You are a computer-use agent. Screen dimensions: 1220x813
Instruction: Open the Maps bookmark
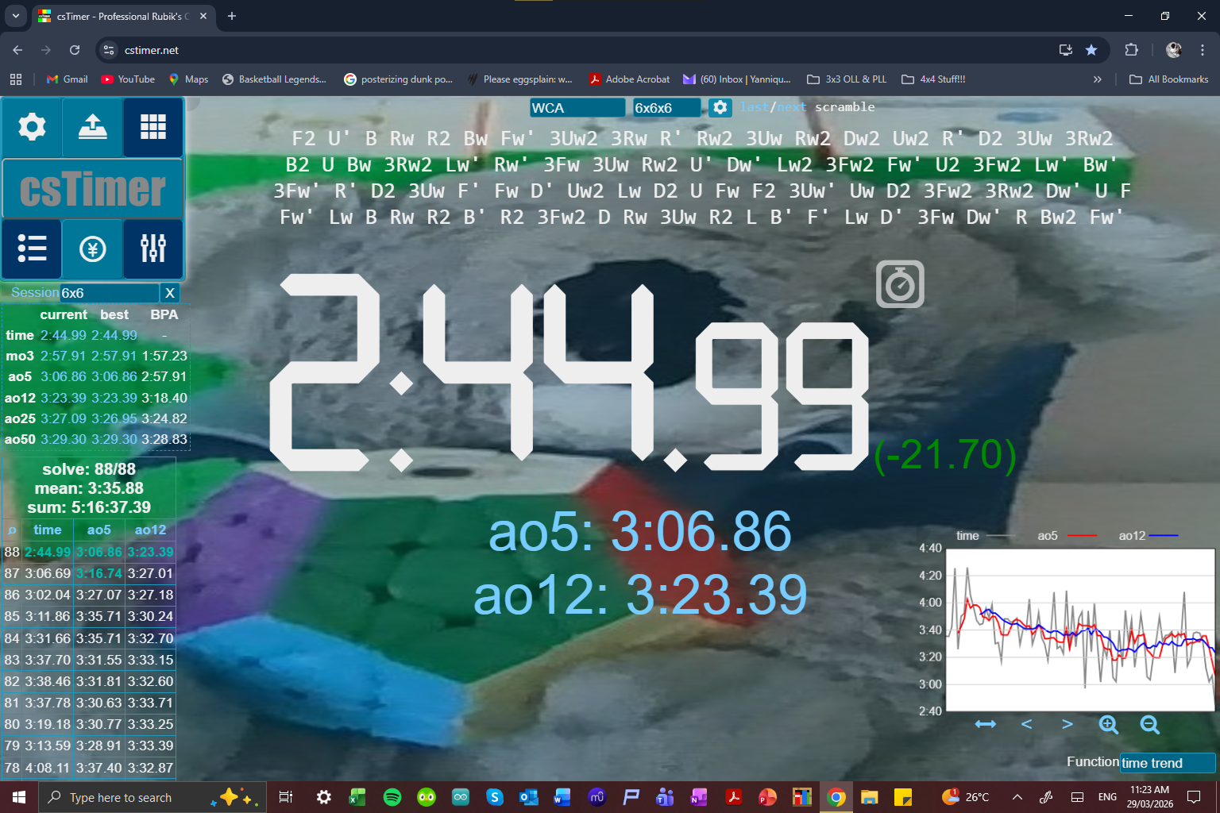(x=188, y=79)
